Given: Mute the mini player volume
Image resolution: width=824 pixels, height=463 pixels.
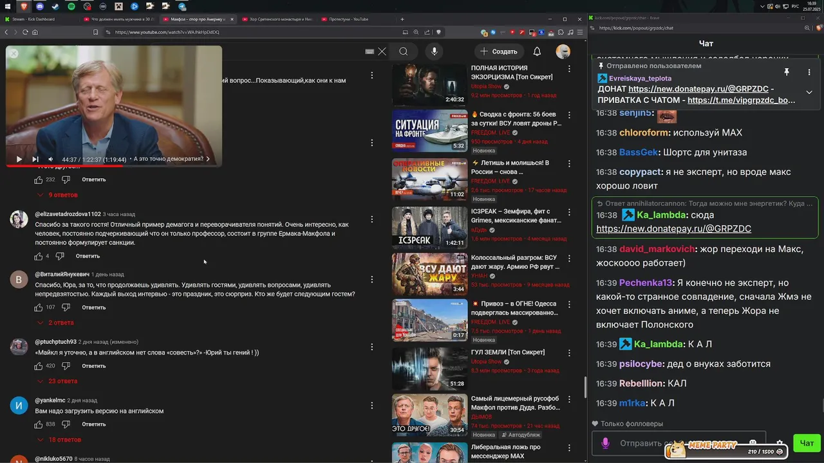Looking at the screenshot, I should point(51,159).
